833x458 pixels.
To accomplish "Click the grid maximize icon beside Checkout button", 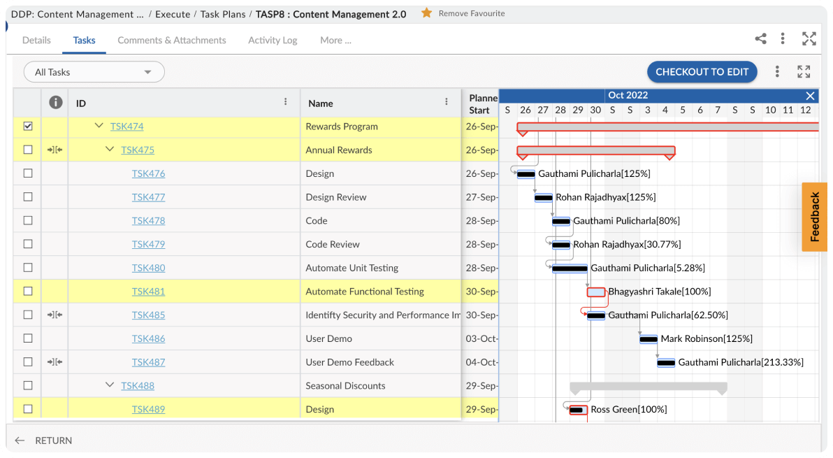I will 804,71.
